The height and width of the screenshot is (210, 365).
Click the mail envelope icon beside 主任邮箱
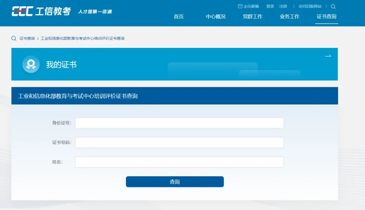pyautogui.click(x=240, y=6)
